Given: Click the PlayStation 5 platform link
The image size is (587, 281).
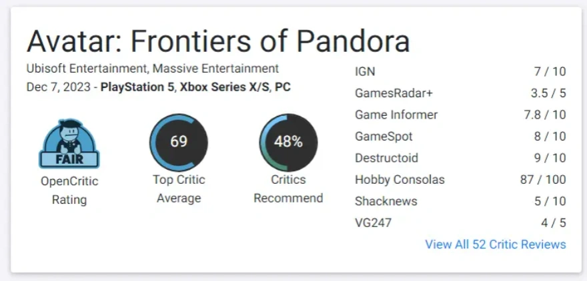Looking at the screenshot, I should pyautogui.click(x=138, y=87).
